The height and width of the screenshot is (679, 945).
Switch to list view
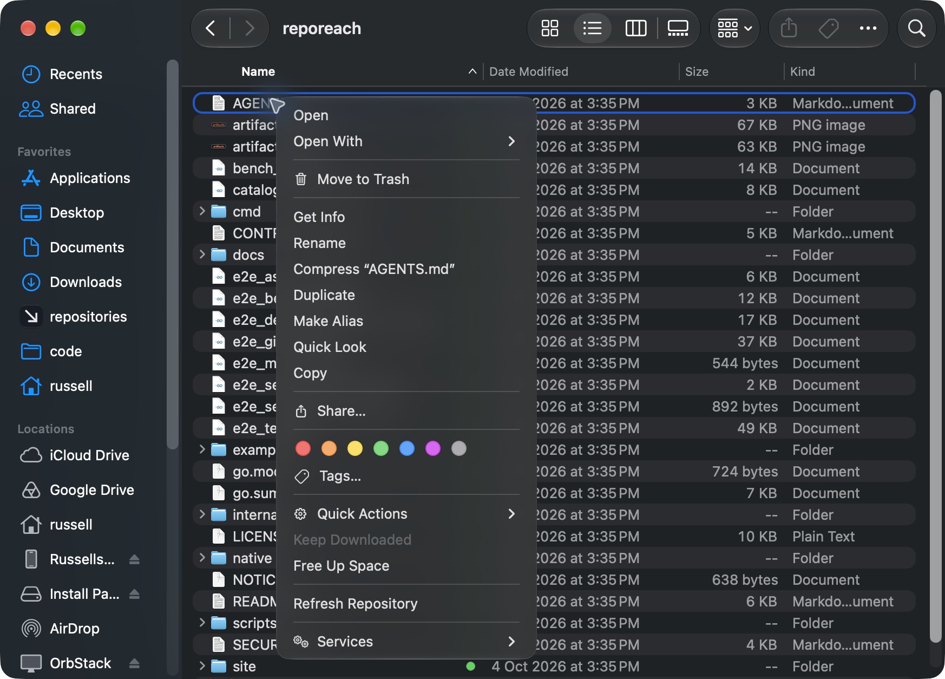593,28
